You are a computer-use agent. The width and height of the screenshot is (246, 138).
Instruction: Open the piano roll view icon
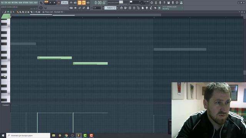(126, 8)
